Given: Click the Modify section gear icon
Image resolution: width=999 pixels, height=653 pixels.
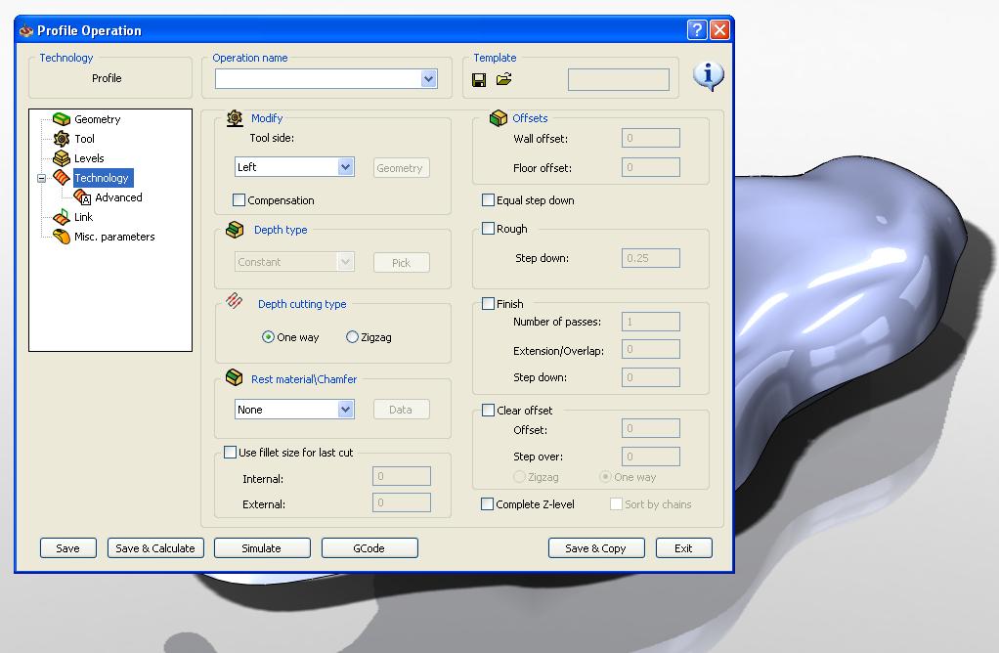Looking at the screenshot, I should pyautogui.click(x=236, y=118).
